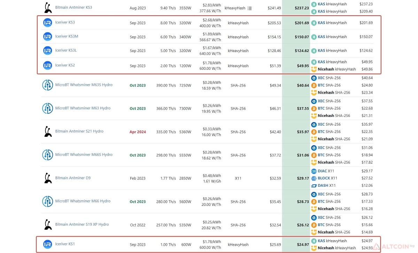Click the Bitmain logo beside Antminer KS3

(48, 7)
